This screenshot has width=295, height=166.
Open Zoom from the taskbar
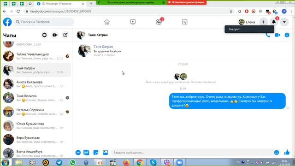pyautogui.click(x=179, y=162)
